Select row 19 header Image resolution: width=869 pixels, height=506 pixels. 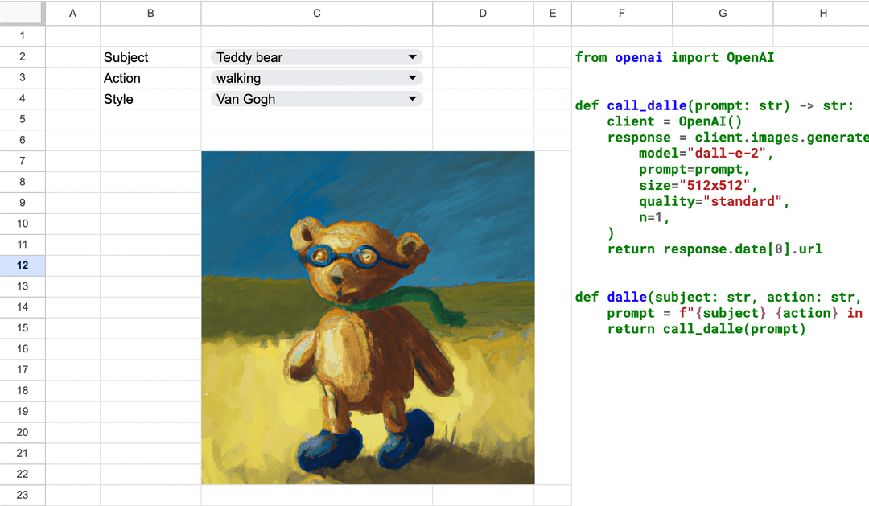(x=23, y=411)
